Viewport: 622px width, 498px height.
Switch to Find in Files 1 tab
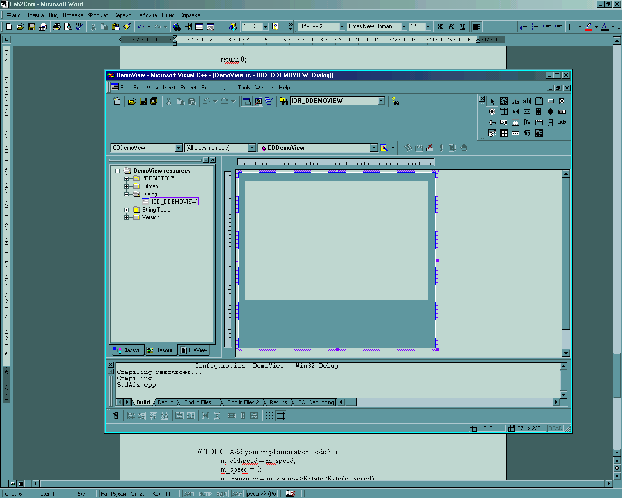tap(199, 402)
